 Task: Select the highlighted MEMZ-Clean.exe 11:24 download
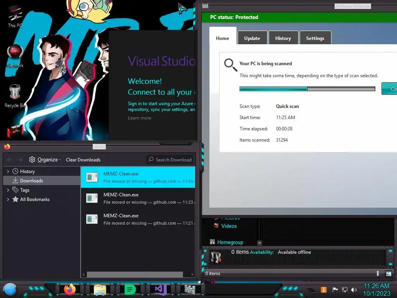pyautogui.click(x=138, y=177)
